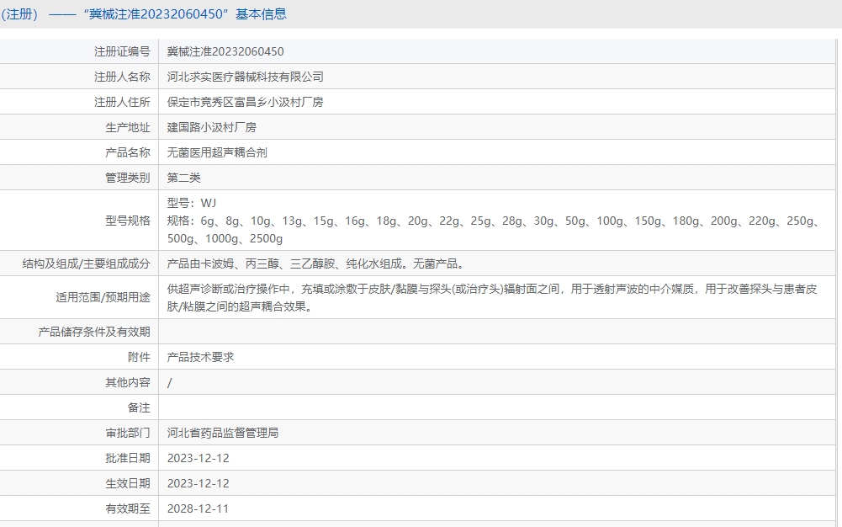Click the effective date 2023-12-12 beside 生效日期

click(x=199, y=483)
